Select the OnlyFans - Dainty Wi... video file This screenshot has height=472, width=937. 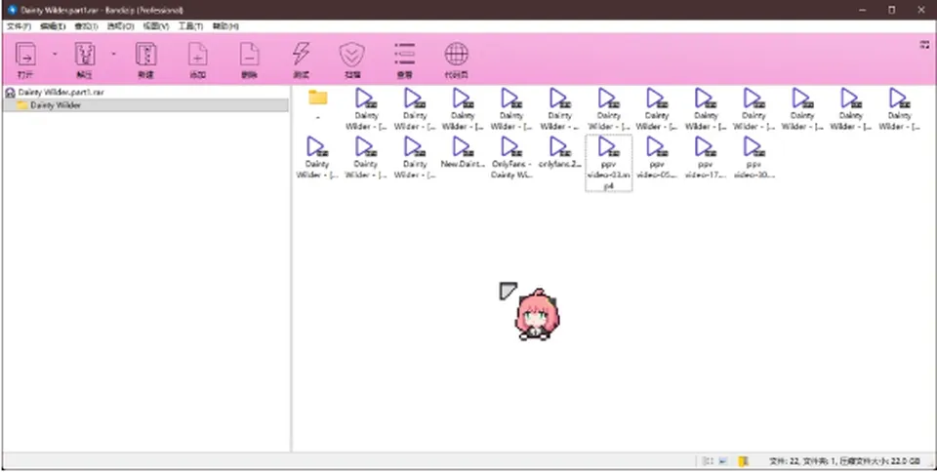pos(511,158)
